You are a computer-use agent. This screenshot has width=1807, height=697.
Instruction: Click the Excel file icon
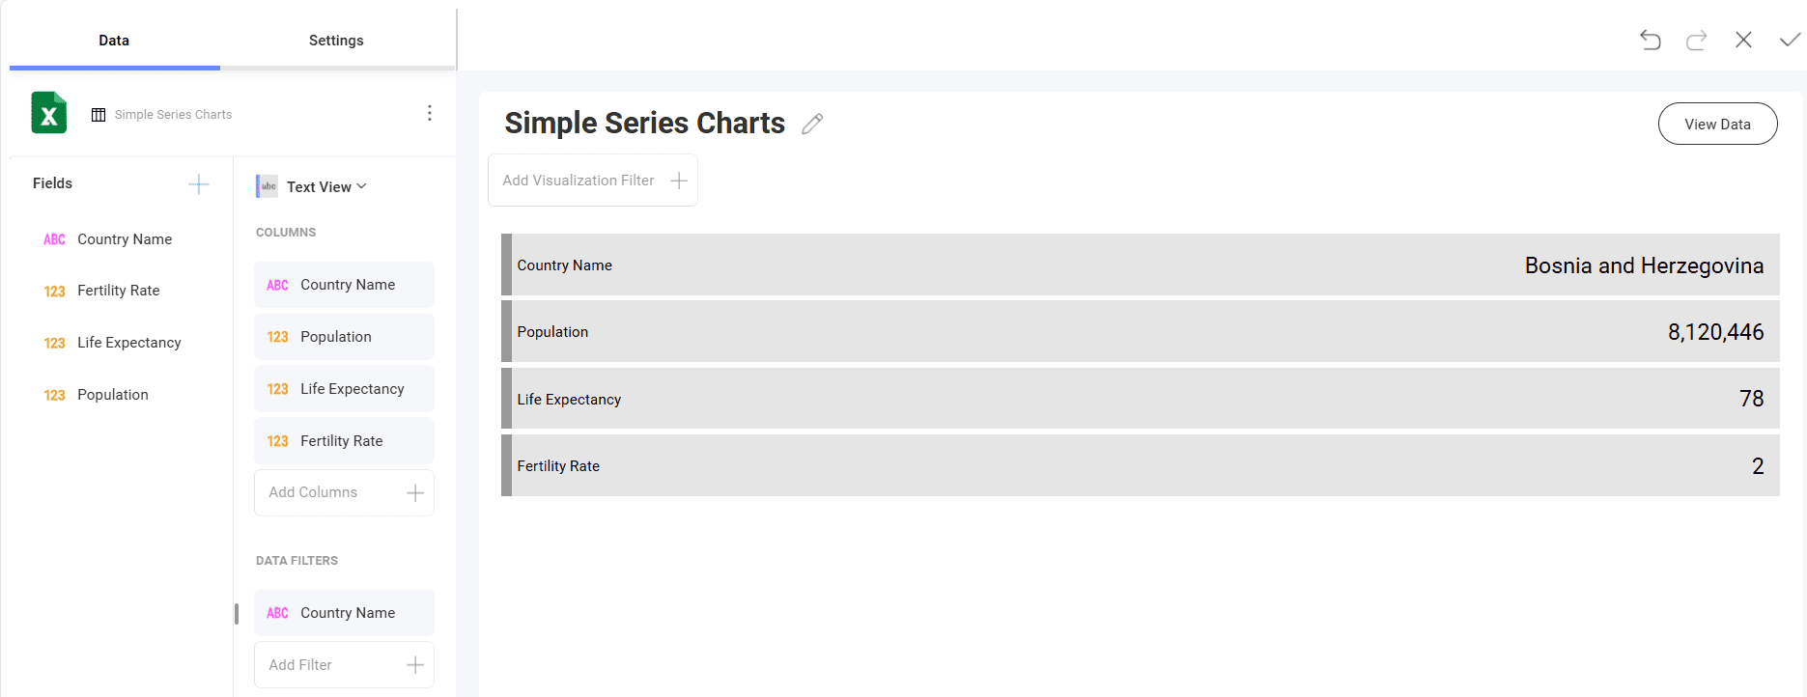pyautogui.click(x=49, y=113)
